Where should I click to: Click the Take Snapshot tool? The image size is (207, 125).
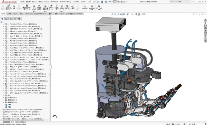99,8
